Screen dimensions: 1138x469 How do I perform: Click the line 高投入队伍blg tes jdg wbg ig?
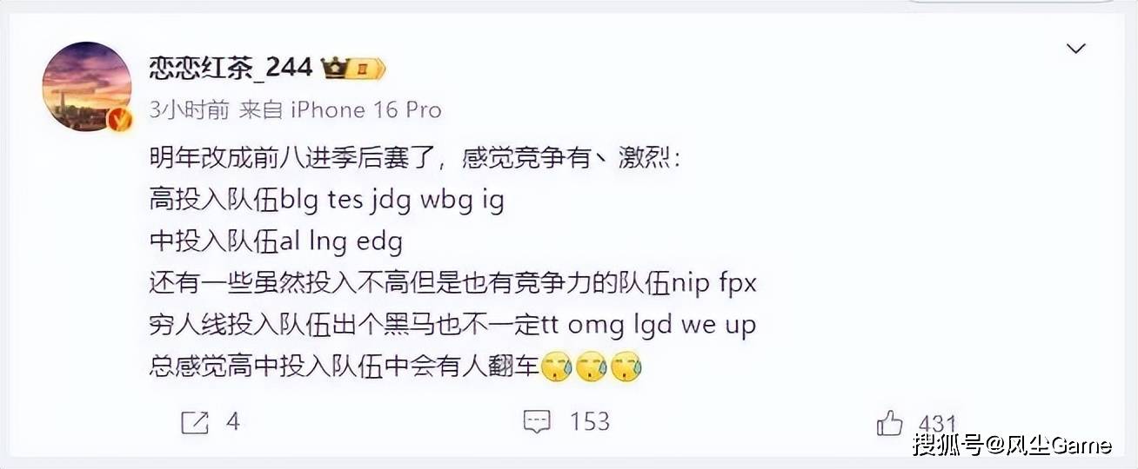[x=326, y=201]
